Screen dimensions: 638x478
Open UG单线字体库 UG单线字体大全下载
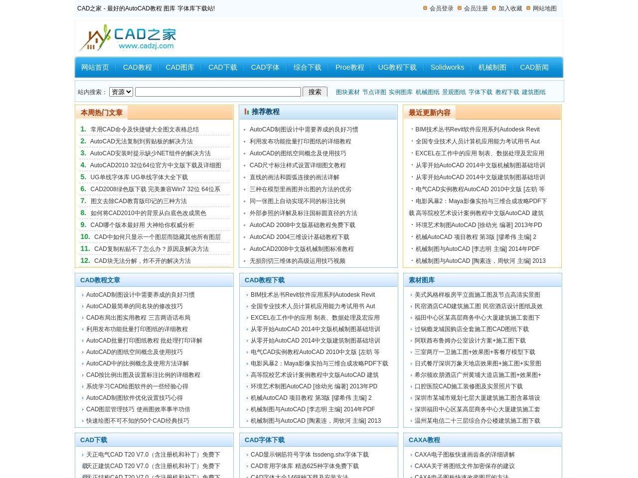pos(139,177)
